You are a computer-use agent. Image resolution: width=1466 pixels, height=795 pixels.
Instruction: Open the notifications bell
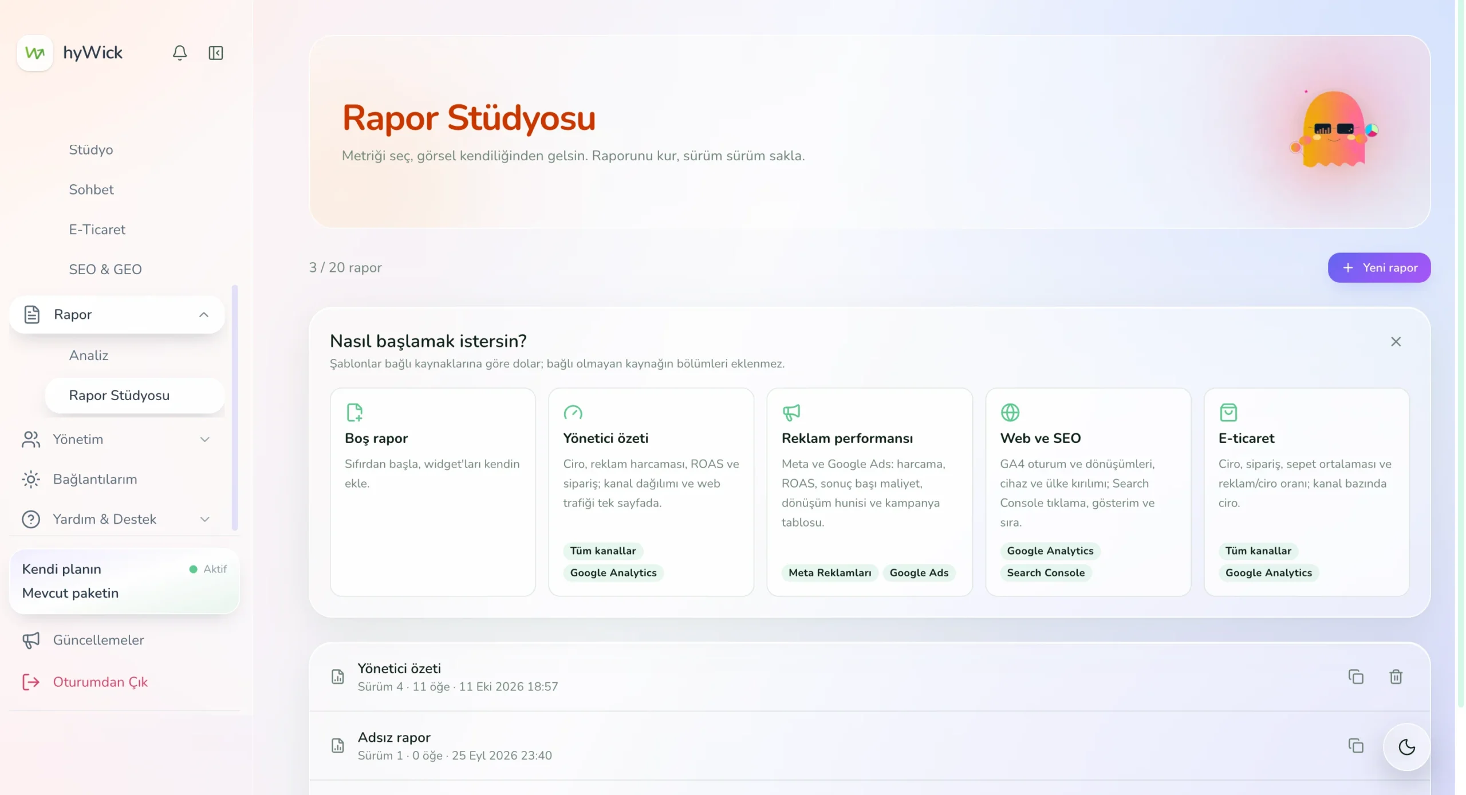180,53
